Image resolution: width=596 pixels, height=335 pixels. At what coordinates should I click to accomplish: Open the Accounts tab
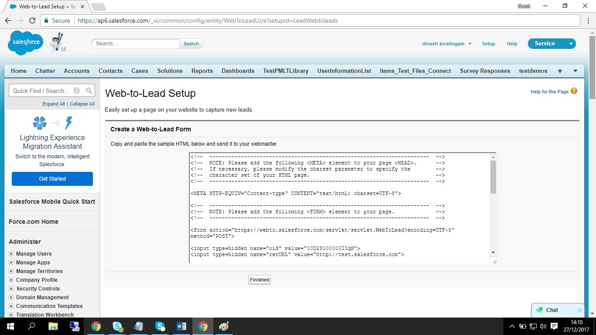[77, 71]
